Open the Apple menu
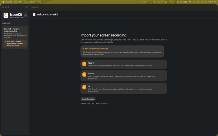The height and width of the screenshot is (136, 218). tap(3, 2)
